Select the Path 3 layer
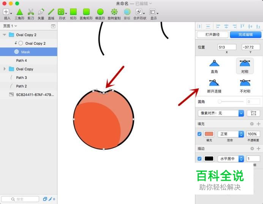Screen dimensions: 263x204 point(29,77)
